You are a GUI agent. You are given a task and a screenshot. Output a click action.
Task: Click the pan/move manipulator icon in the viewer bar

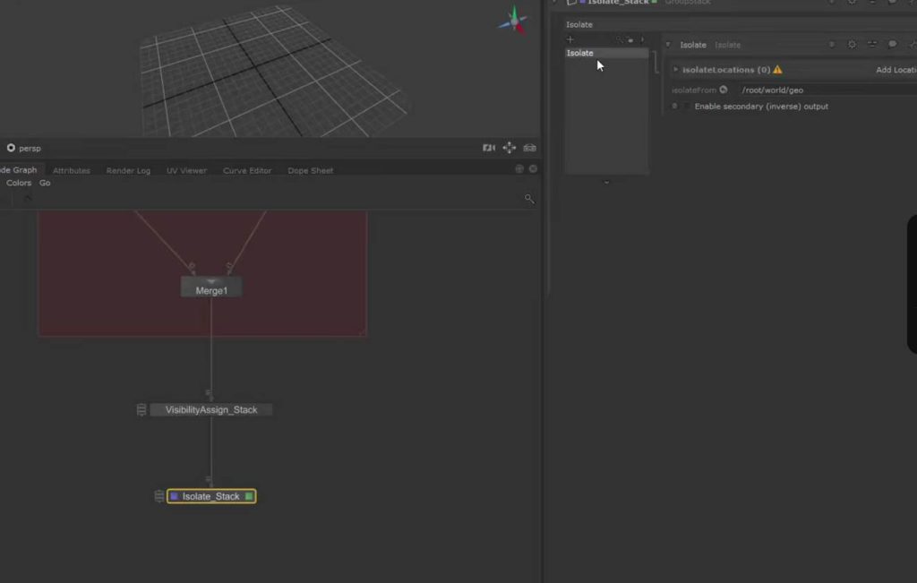coord(510,148)
